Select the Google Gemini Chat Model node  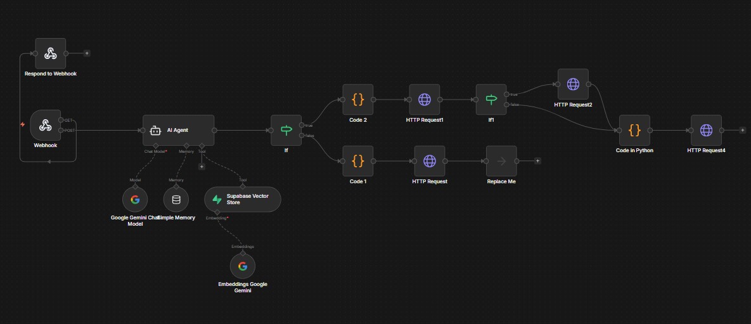point(135,199)
